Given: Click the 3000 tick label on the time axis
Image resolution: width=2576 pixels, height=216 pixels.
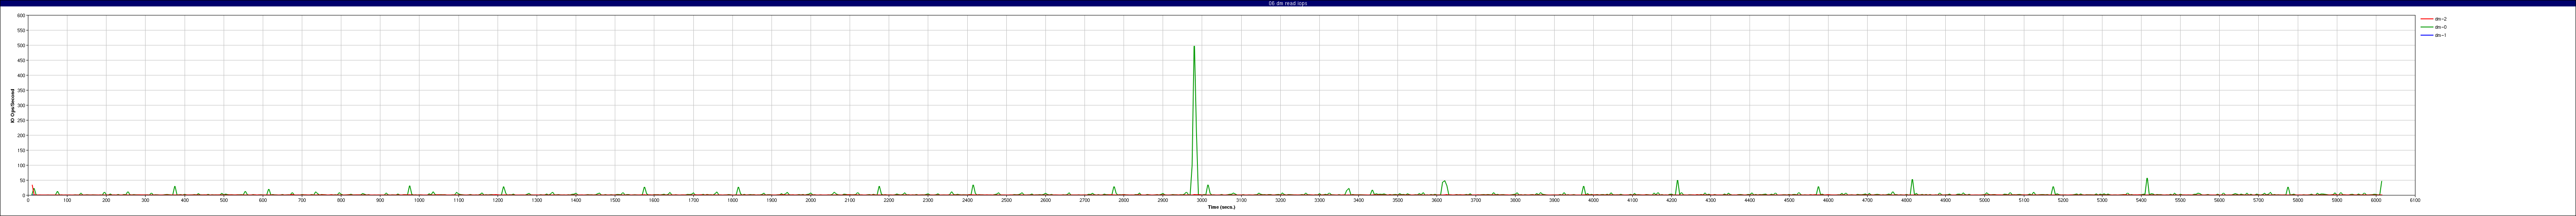Looking at the screenshot, I should [x=1202, y=200].
